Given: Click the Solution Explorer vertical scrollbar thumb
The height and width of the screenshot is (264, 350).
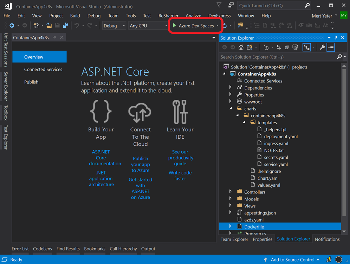Looking at the screenshot, I should [344, 143].
